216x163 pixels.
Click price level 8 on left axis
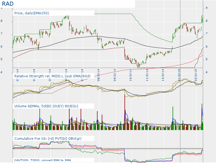click(2, 21)
